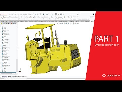Switch to the Evaluate ribbon tab

coord(26,21)
